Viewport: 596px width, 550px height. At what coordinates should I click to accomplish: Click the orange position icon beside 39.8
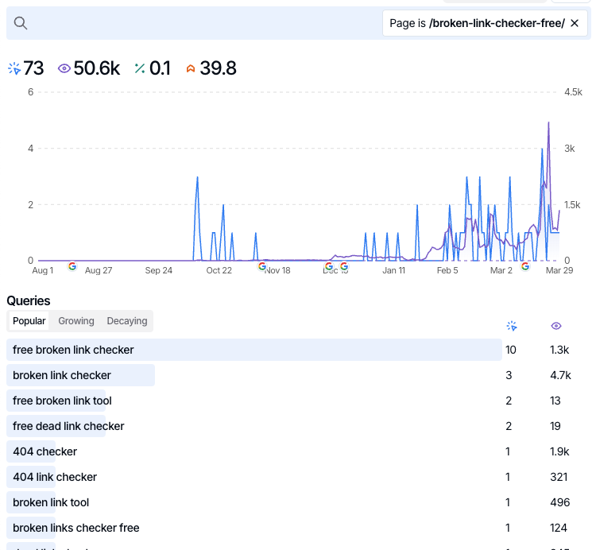coord(191,68)
